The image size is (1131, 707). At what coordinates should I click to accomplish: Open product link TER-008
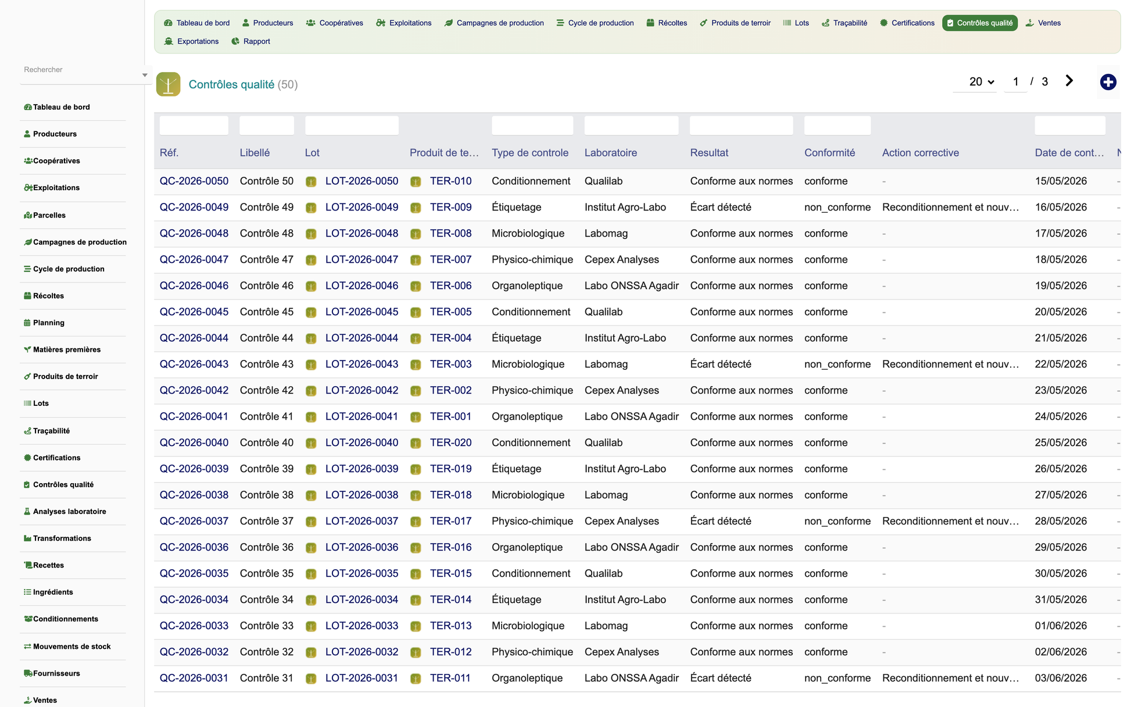point(450,234)
